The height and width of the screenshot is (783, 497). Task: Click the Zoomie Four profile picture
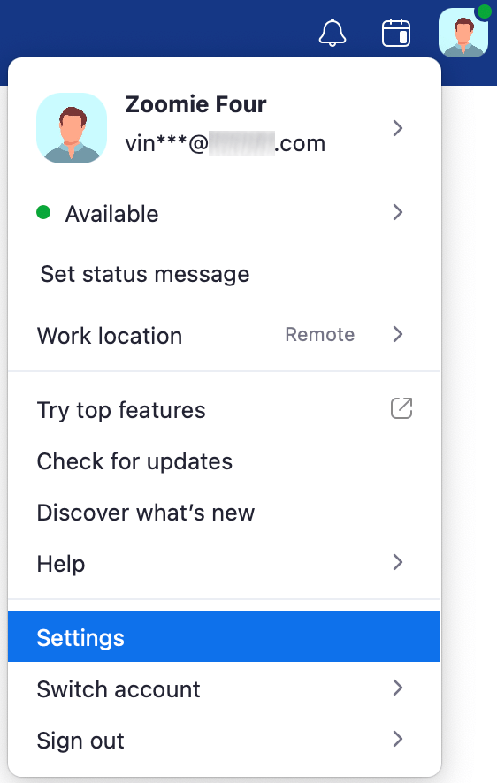point(72,128)
